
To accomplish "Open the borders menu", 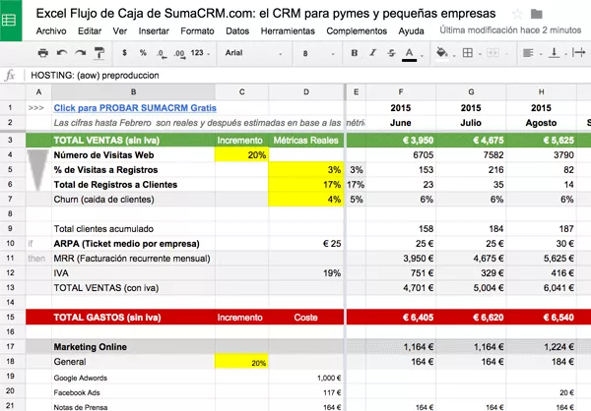I will point(467,53).
